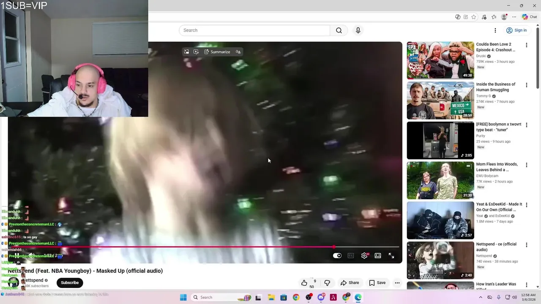The width and height of the screenshot is (541, 304).
Task: Open more actions ellipsis under video
Action: 397,283
